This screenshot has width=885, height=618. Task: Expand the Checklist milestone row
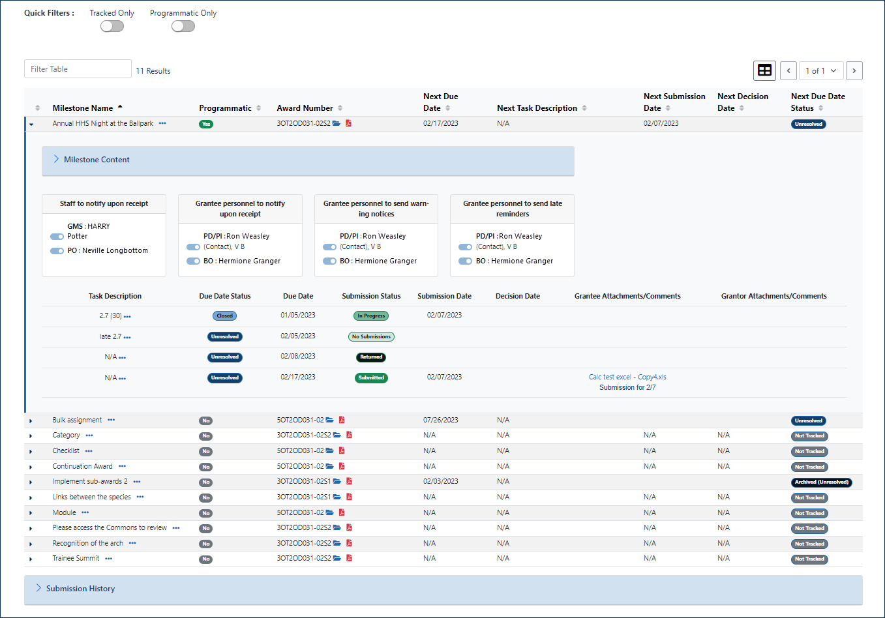tap(31, 451)
